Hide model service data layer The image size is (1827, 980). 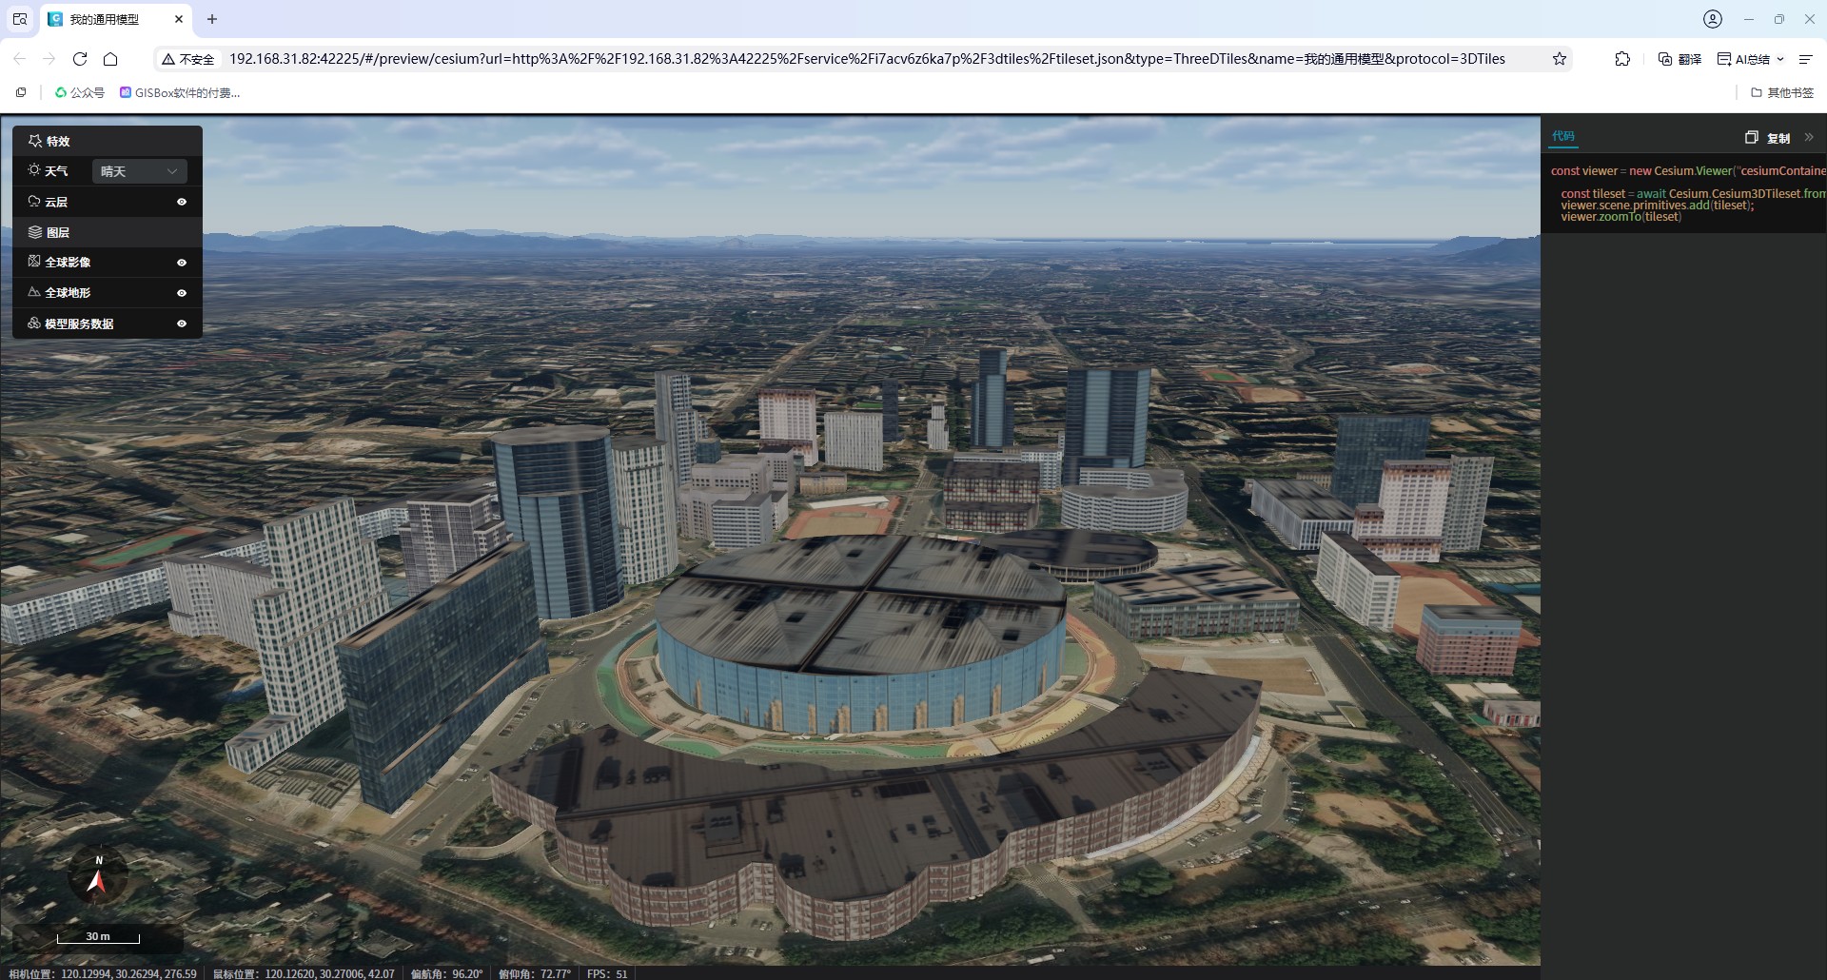click(182, 323)
